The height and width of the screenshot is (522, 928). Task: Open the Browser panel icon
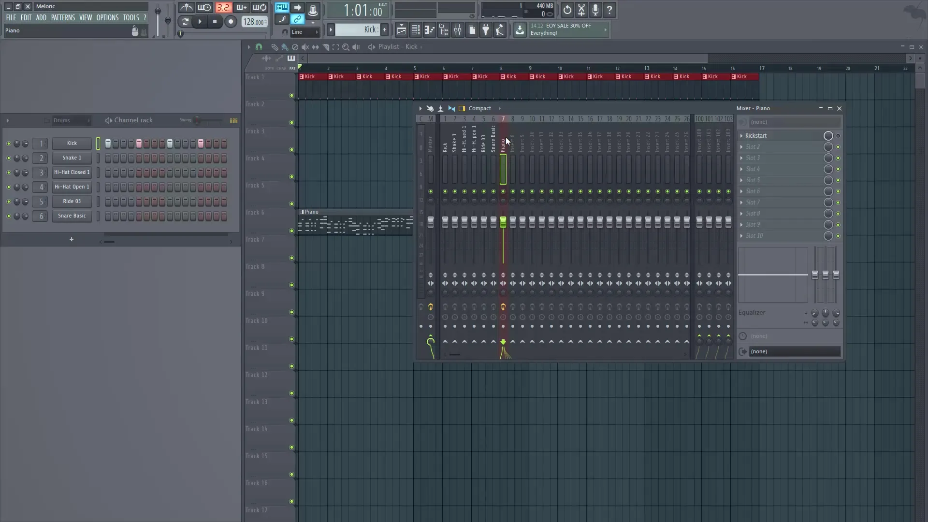pos(444,30)
